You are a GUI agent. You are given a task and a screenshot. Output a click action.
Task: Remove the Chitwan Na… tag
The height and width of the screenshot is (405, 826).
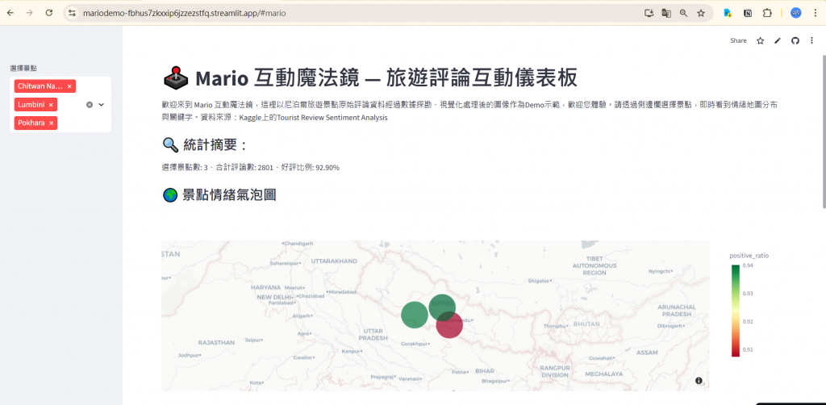click(69, 86)
